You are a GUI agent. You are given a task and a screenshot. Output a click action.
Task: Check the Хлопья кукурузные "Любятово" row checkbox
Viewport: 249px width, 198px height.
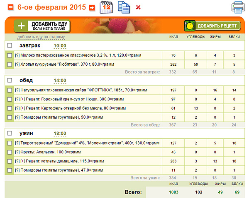click(x=10, y=64)
